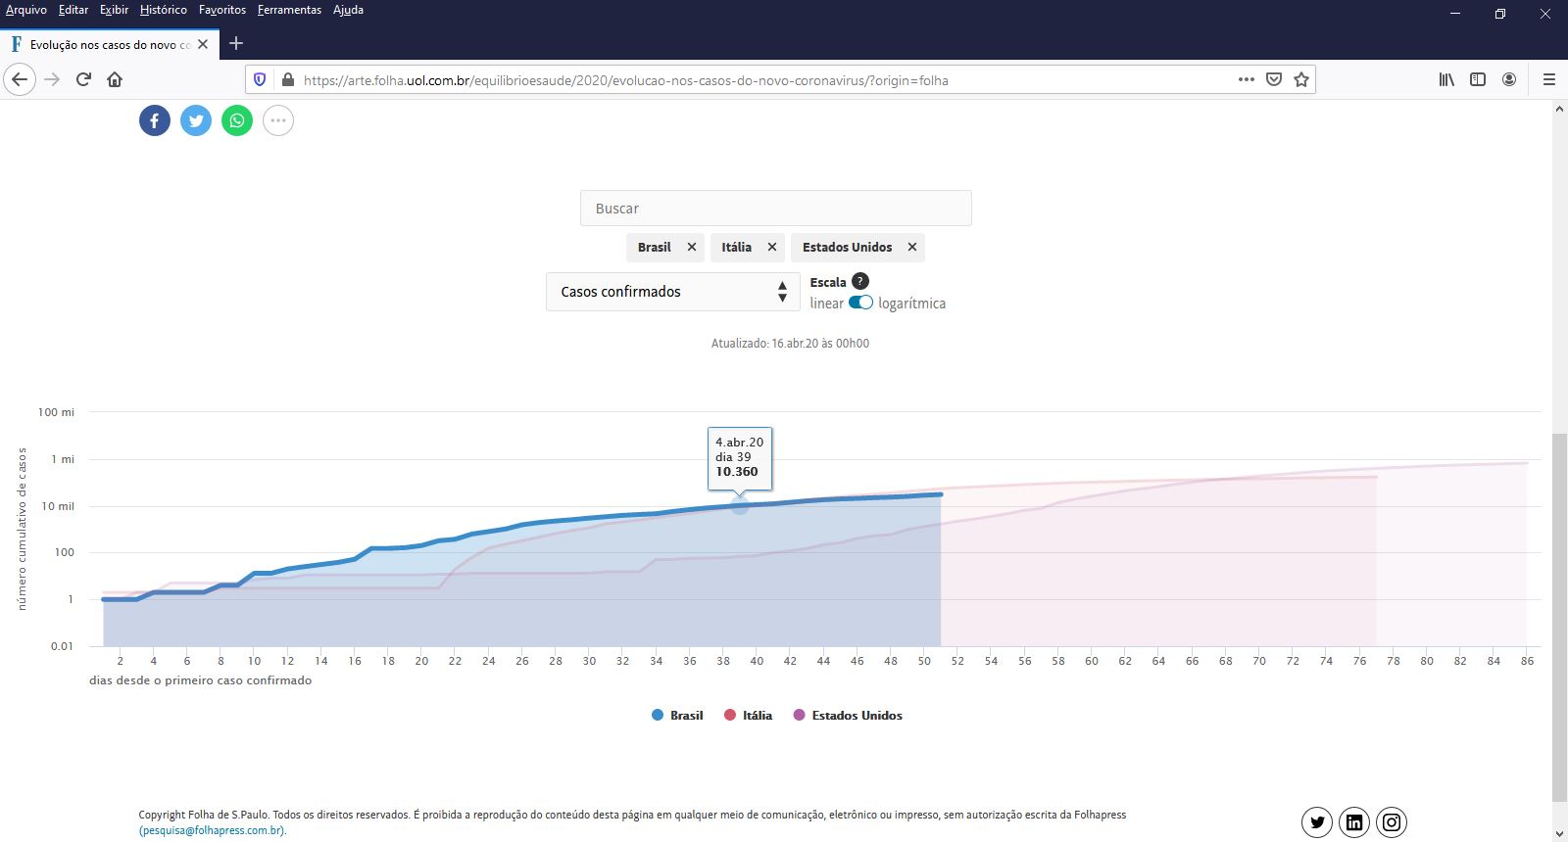This screenshot has height=842, width=1568.
Task: Click page vertical scrollbar thumb
Action: 1559,617
